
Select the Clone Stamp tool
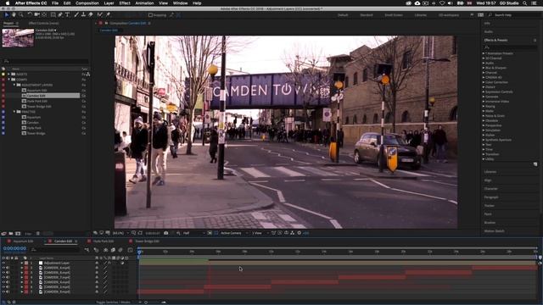pyautogui.click(x=83, y=15)
